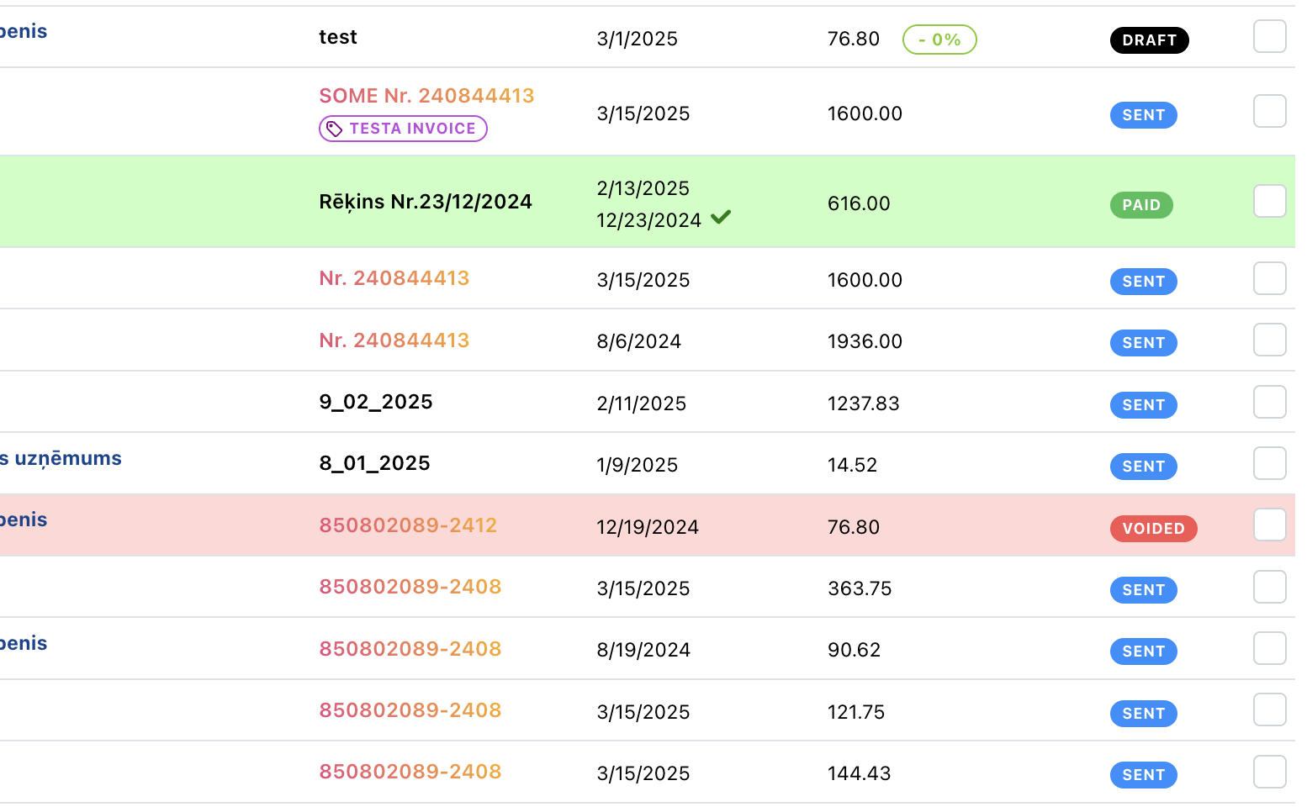Click the amount 616.00
This screenshot has height=807, width=1307.
859,203
